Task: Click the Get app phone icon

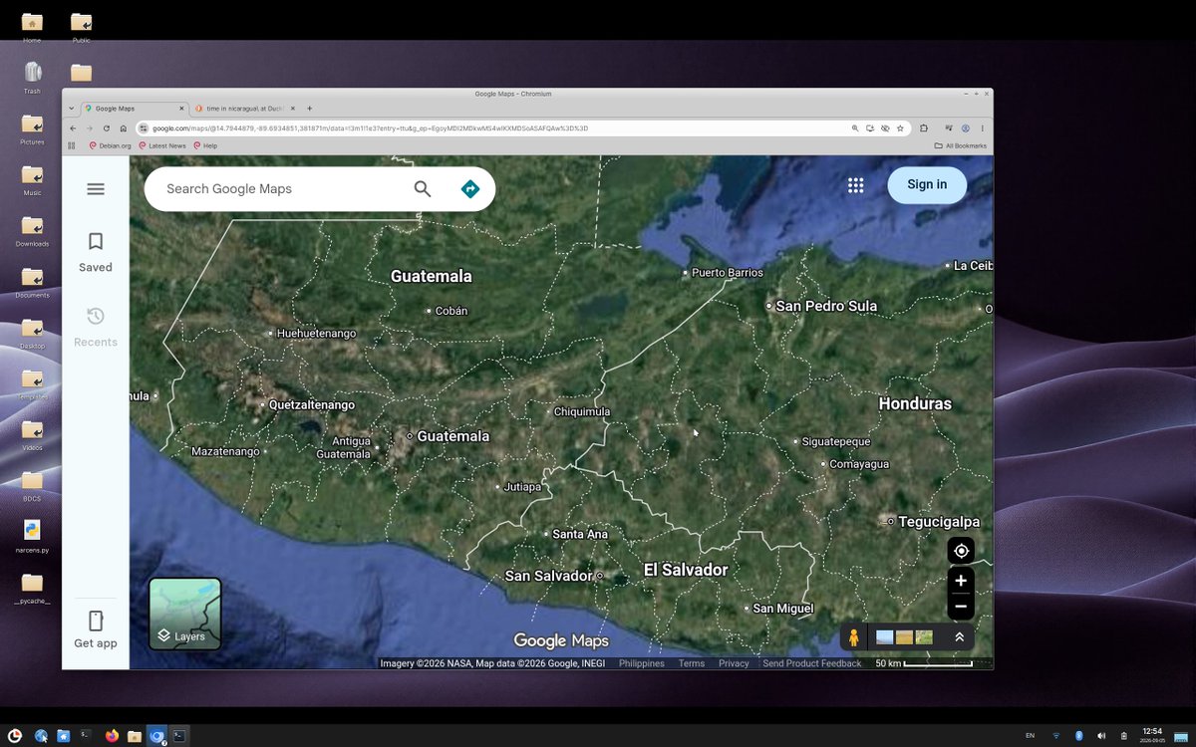Action: coord(96,622)
